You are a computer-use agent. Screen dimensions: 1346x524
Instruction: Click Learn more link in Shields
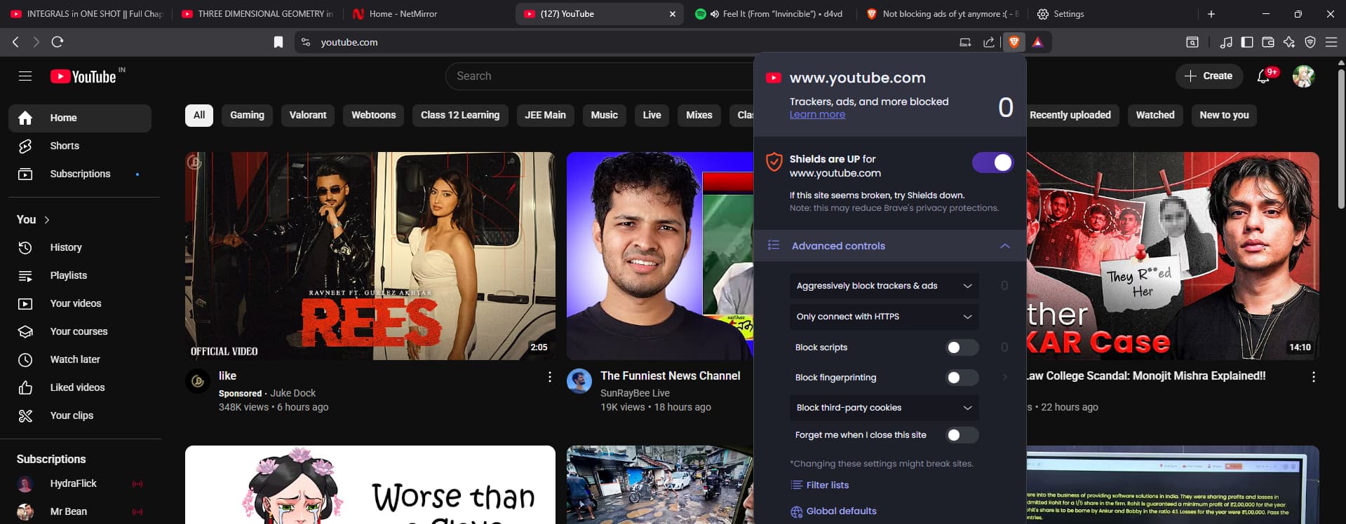coord(817,114)
